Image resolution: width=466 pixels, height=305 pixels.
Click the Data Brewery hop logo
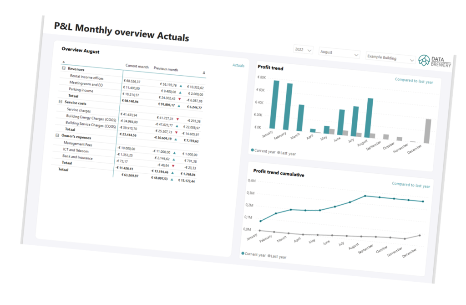[424, 60]
